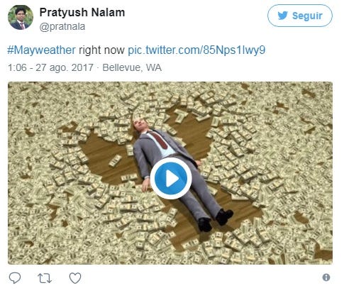Click the @pratnala handle

62,27
